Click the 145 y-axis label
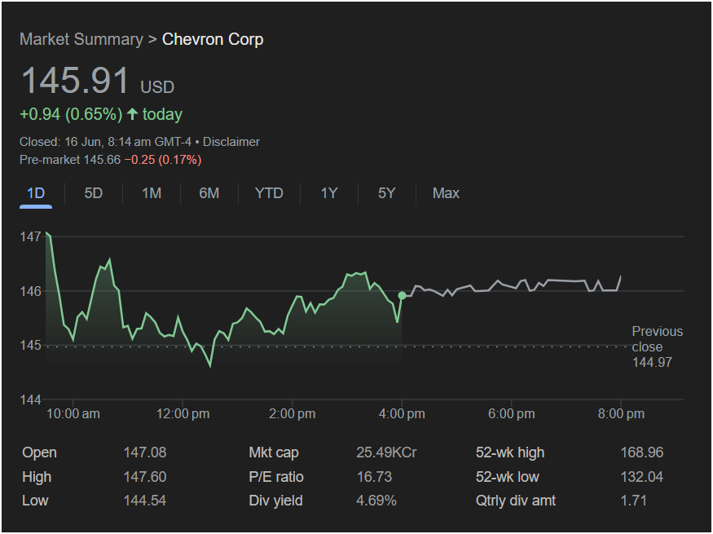This screenshot has height=534, width=713. point(30,346)
